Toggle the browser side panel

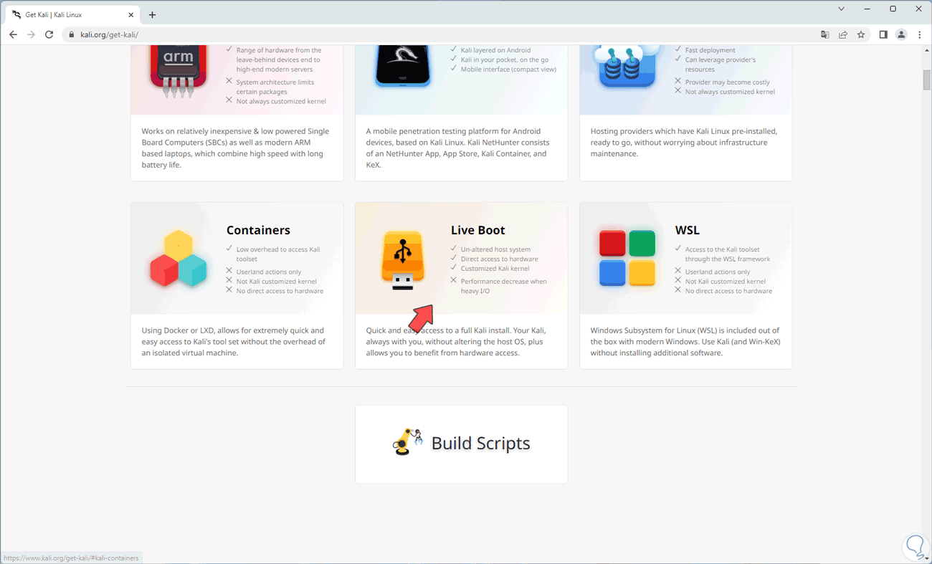(883, 34)
